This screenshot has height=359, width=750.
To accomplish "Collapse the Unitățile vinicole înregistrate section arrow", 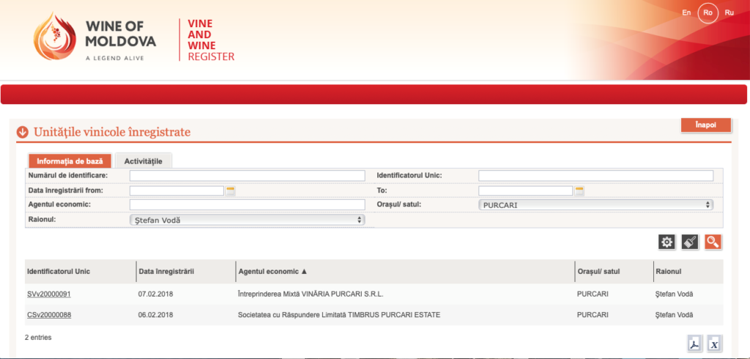I will (x=23, y=133).
